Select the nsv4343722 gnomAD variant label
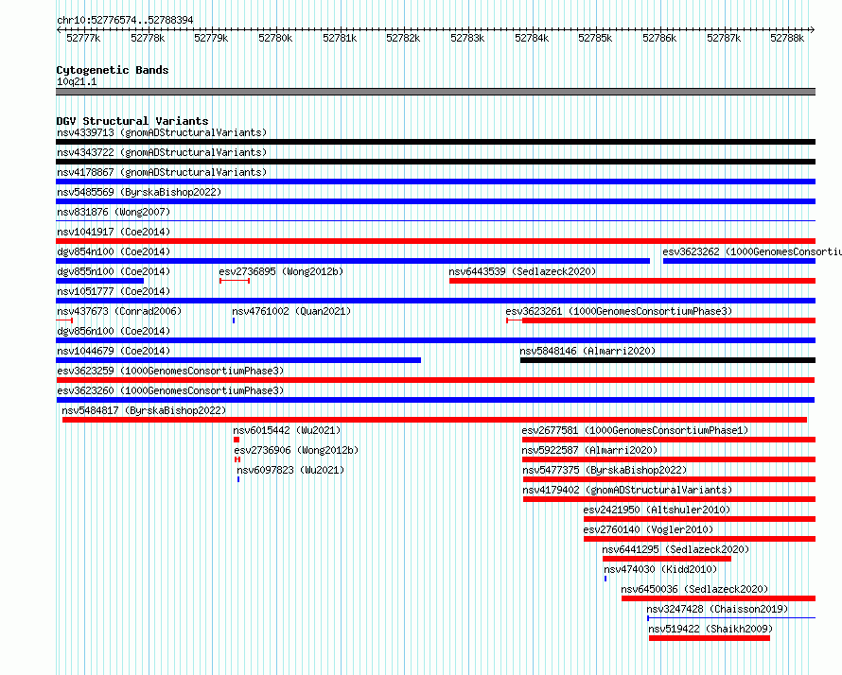This screenshot has width=842, height=675. pos(162,152)
